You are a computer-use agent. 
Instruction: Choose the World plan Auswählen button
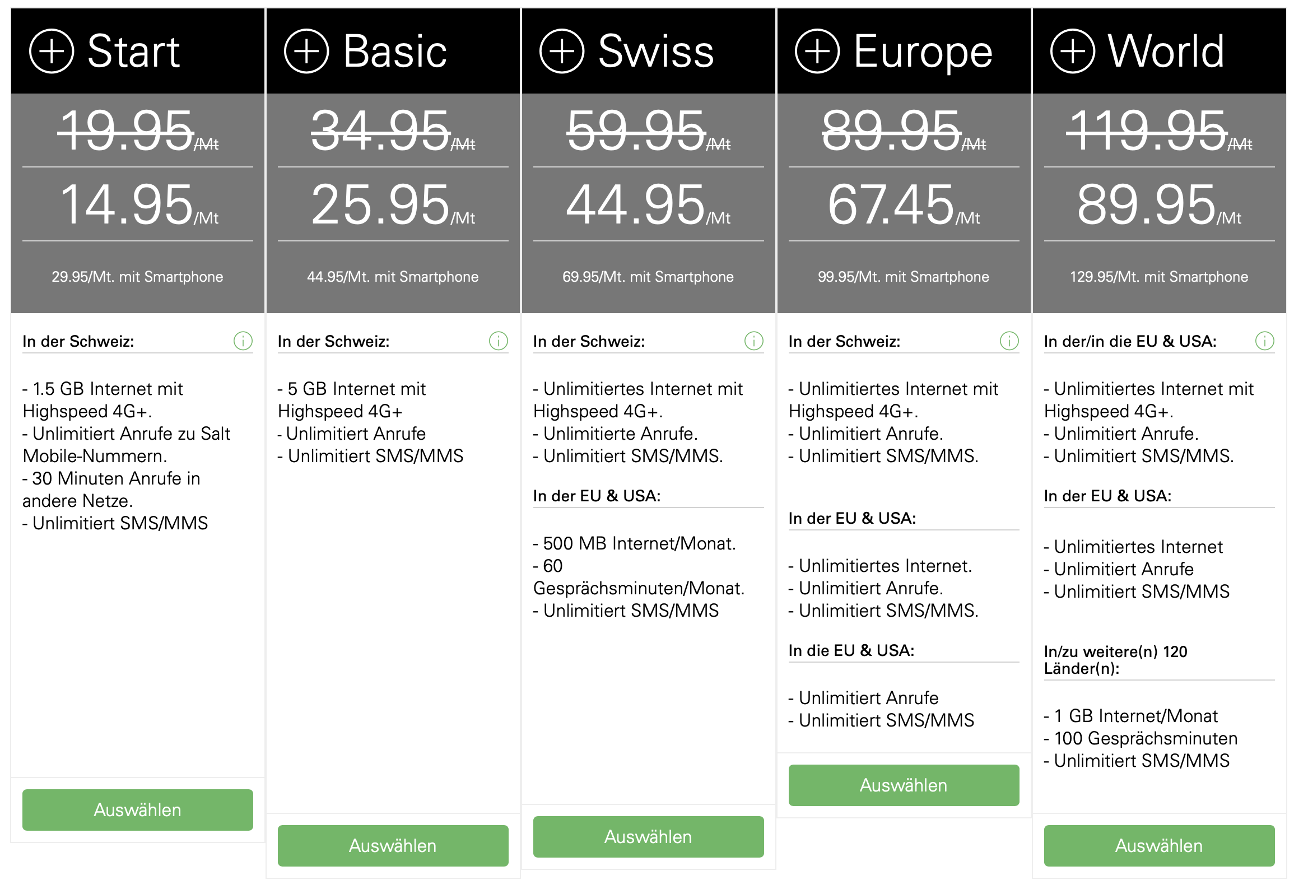point(1160,846)
